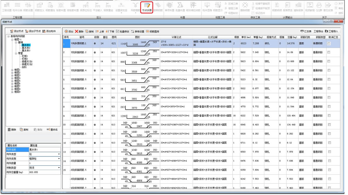Collapse the 零星 tree node

15,53
